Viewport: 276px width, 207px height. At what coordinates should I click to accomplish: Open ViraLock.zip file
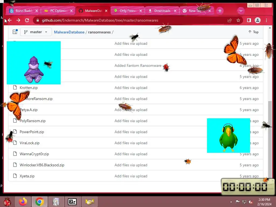pyautogui.click(x=30, y=143)
